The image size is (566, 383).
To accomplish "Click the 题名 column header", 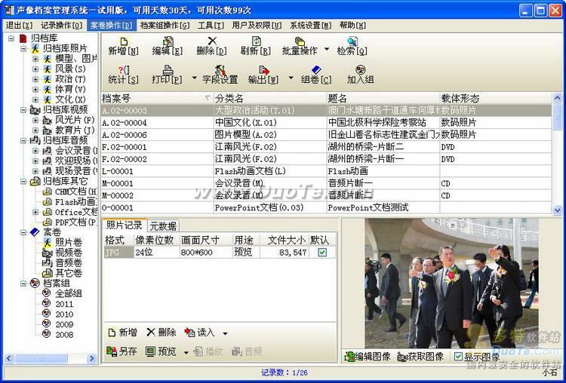I will [x=383, y=98].
